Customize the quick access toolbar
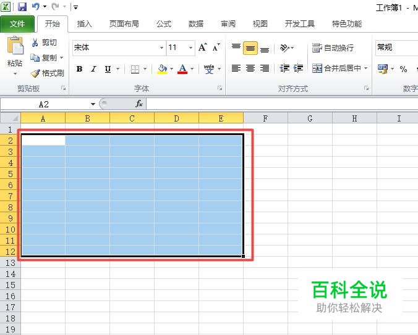This screenshot has height=335, width=418. coord(75,7)
